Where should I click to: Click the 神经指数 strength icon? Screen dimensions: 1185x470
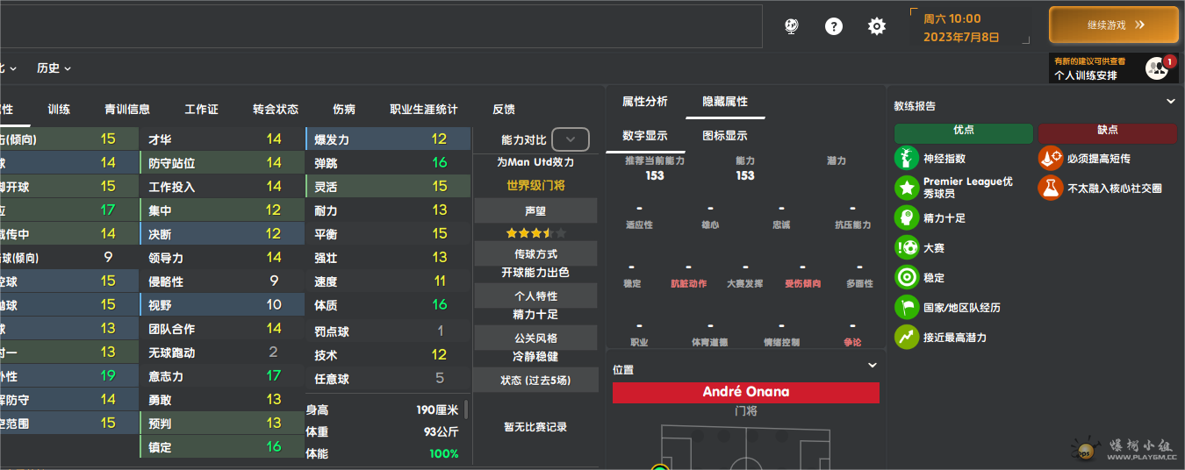tap(906, 159)
